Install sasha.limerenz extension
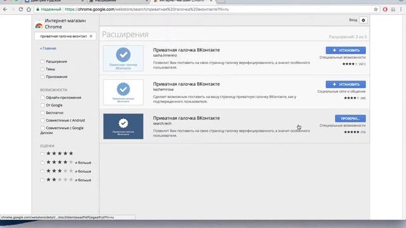Image resolution: width=406 pixels, height=228 pixels. coord(346,50)
